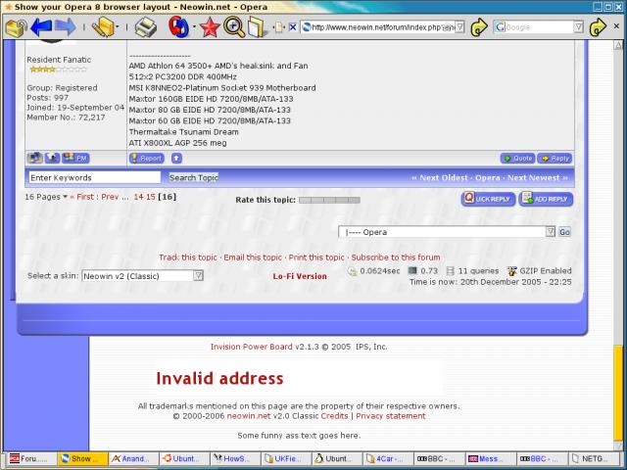627x470 pixels.
Task: Click the small blue X stop icon
Action: point(293,27)
